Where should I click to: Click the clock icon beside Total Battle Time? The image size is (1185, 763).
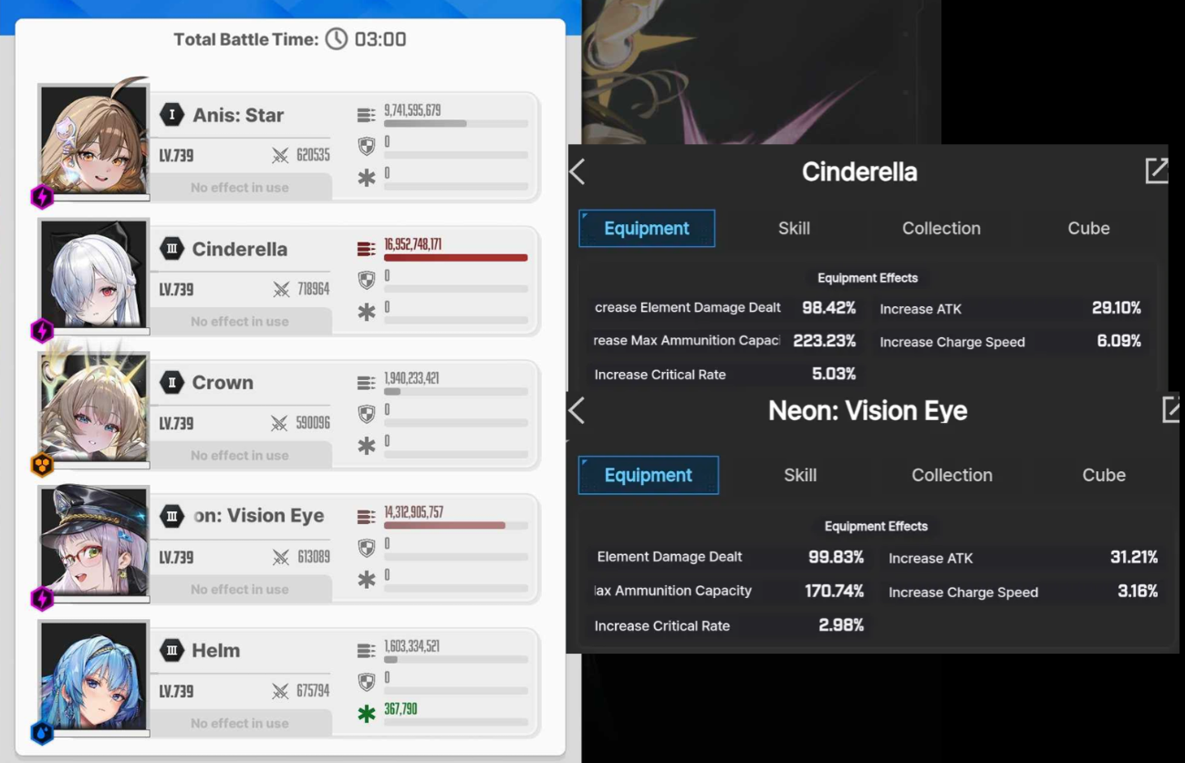(337, 39)
